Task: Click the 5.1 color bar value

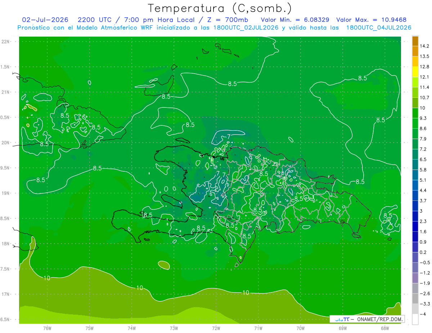Action: (423, 180)
